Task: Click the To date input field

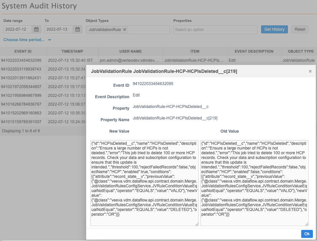Action: [59, 30]
